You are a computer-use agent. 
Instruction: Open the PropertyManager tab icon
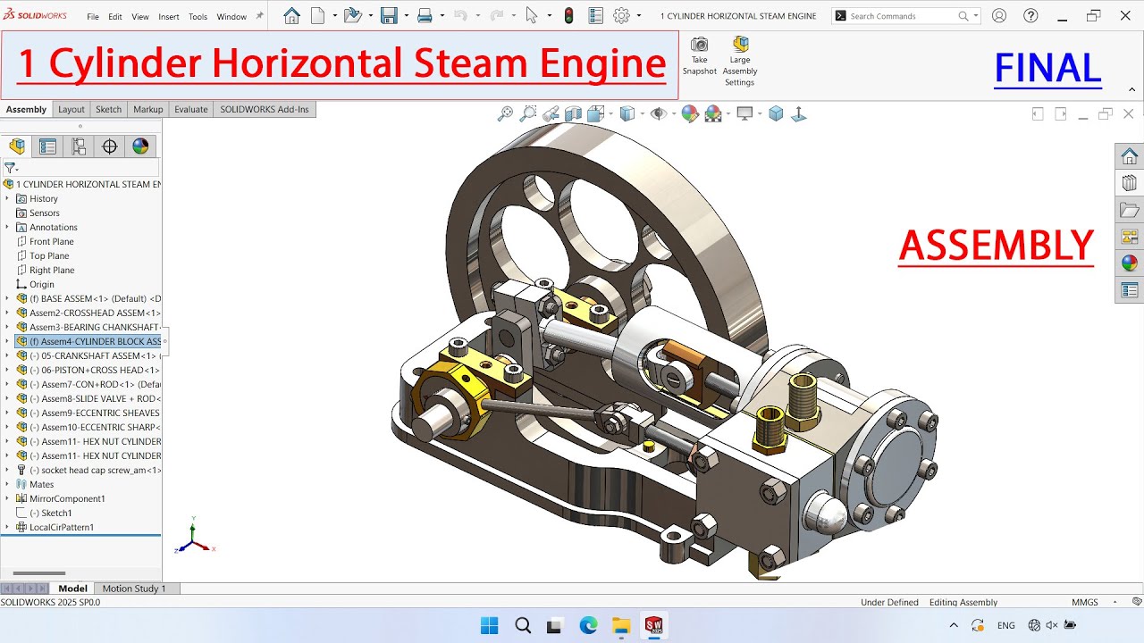tap(48, 146)
